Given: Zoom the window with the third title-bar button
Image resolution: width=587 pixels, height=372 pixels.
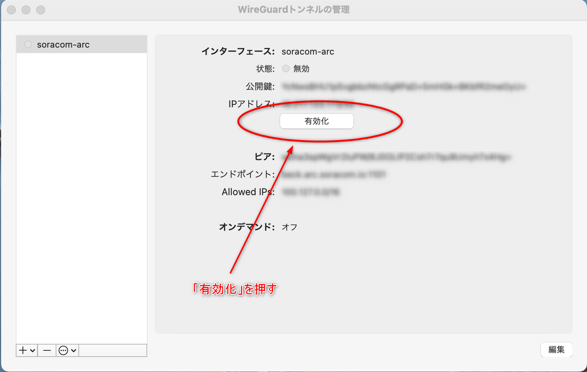Looking at the screenshot, I should pos(41,10).
